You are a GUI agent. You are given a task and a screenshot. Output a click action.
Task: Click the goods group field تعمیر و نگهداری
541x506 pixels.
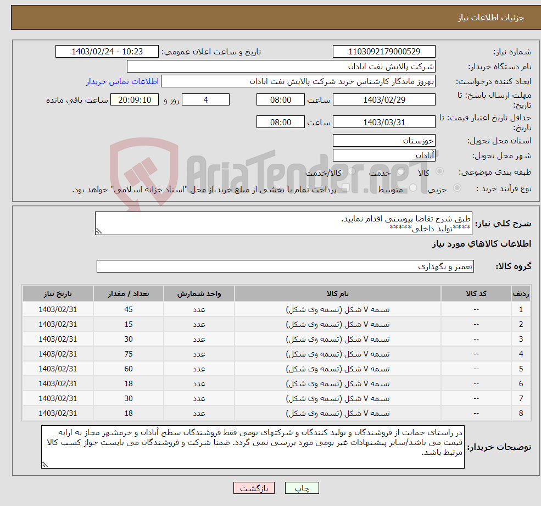pyautogui.click(x=286, y=266)
